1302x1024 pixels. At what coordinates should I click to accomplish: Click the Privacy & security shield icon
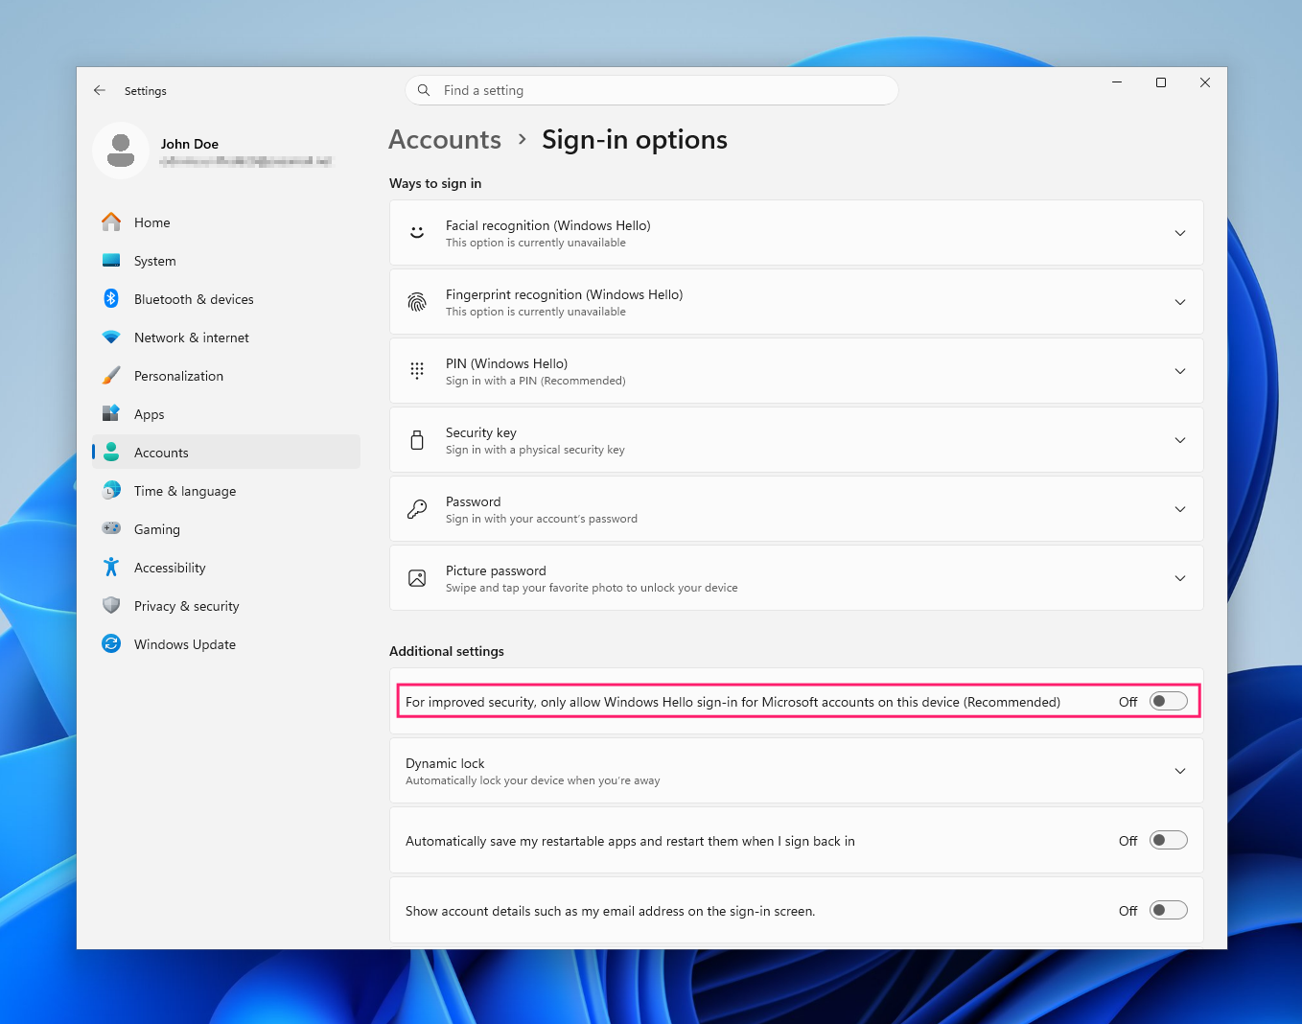pos(111,606)
